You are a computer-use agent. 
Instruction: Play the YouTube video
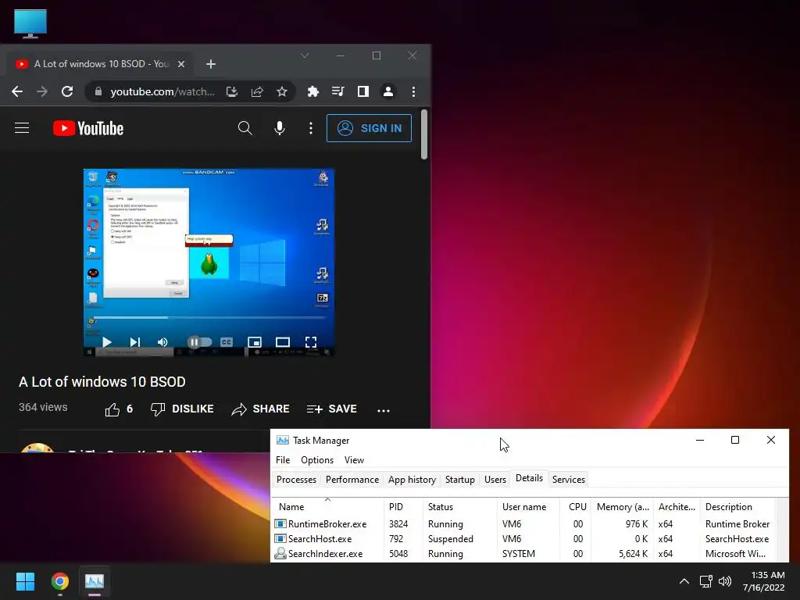[x=106, y=342]
